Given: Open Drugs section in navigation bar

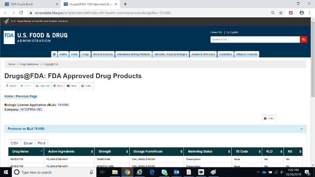Looking at the screenshot, I should coord(85,54).
